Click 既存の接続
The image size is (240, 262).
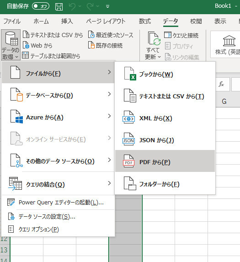(x=106, y=45)
